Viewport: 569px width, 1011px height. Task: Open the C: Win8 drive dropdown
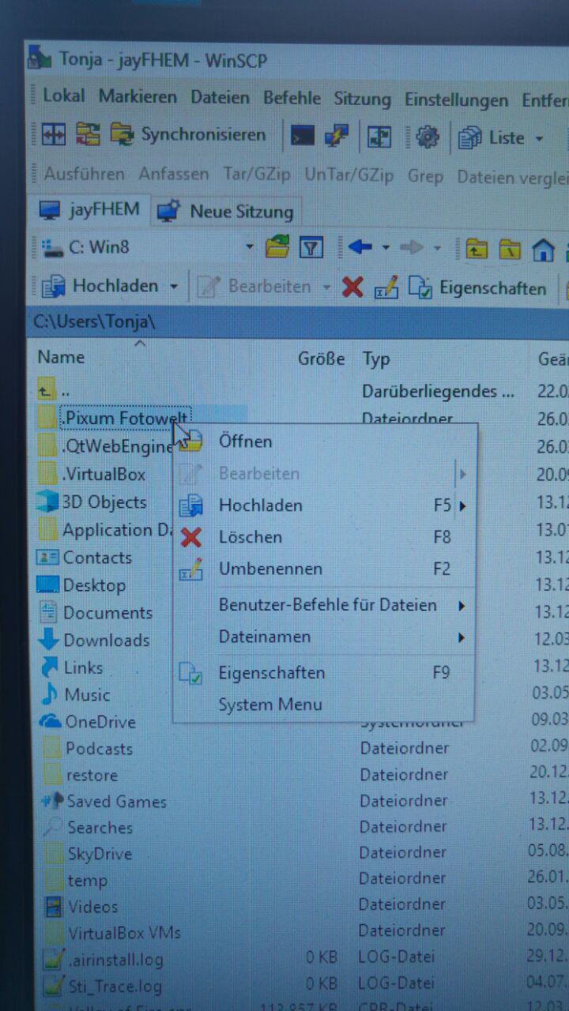point(249,248)
